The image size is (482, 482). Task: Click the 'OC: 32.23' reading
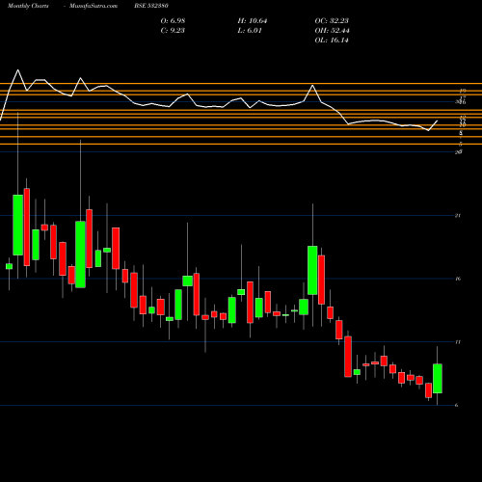coord(332,21)
